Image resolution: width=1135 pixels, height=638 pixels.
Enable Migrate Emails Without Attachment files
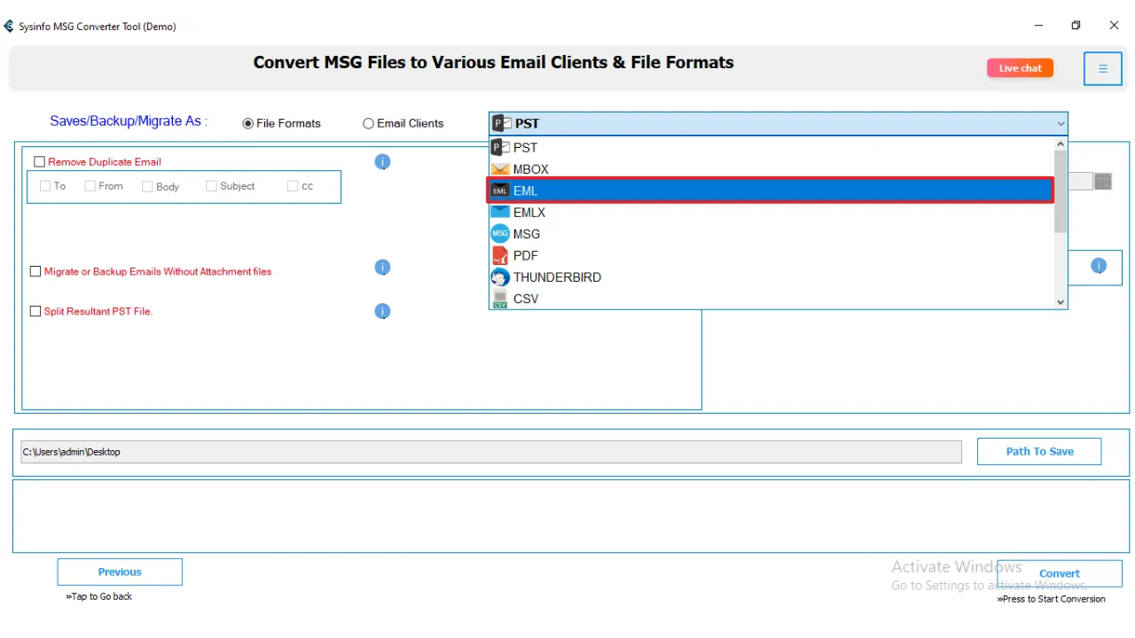pos(35,272)
